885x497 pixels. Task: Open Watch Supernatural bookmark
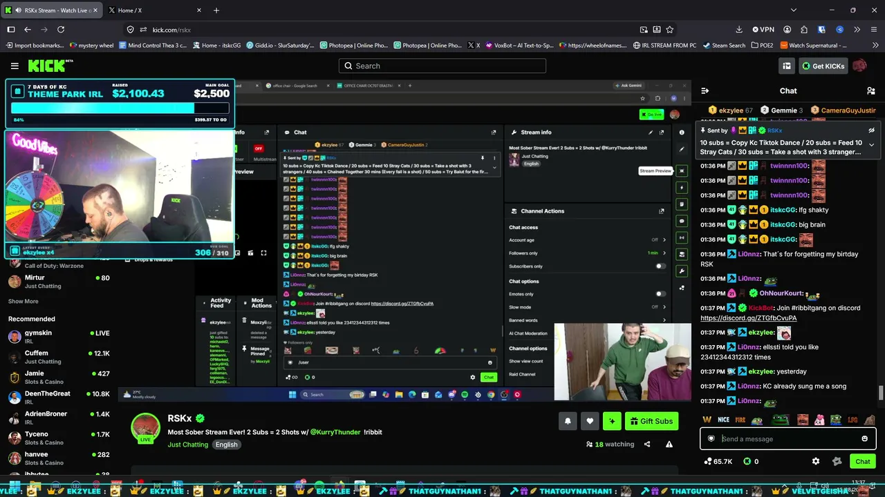(x=813, y=46)
